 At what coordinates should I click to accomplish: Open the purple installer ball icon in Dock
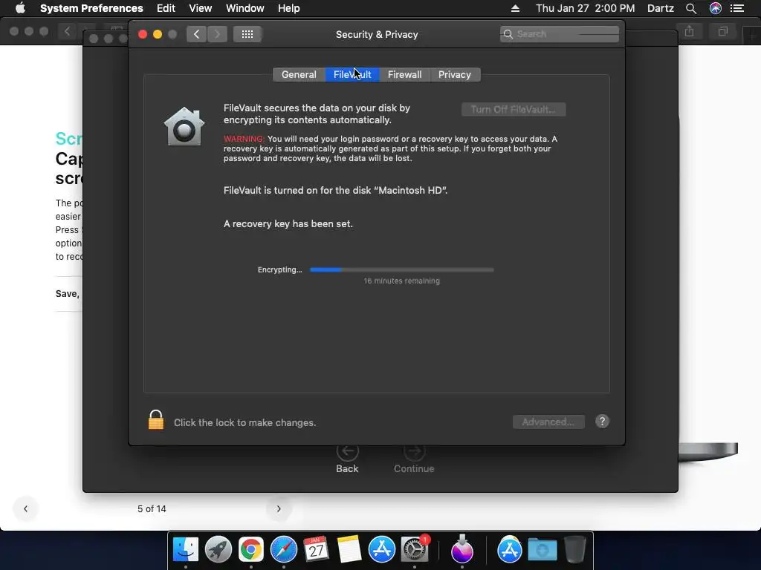tap(462, 550)
